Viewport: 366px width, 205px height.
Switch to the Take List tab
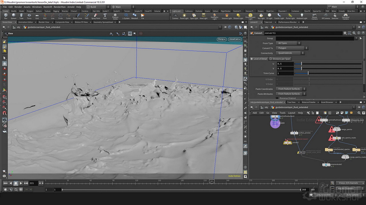tap(268, 22)
